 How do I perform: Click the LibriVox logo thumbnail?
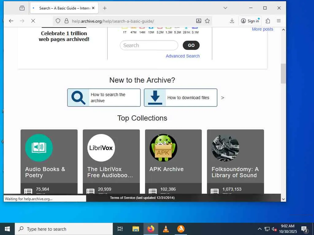pyautogui.click(x=101, y=148)
